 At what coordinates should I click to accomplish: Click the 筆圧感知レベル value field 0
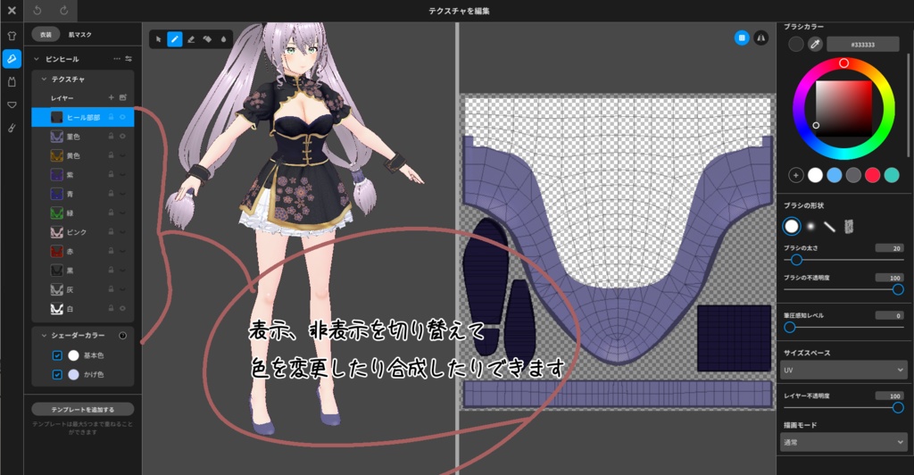pyautogui.click(x=890, y=315)
